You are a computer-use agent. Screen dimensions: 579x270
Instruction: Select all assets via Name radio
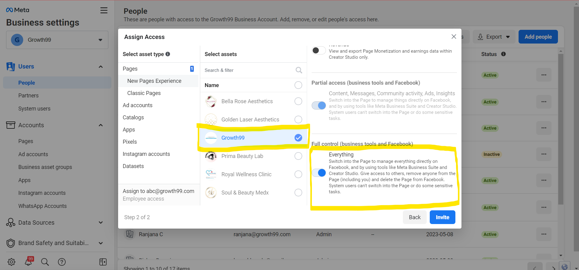298,85
